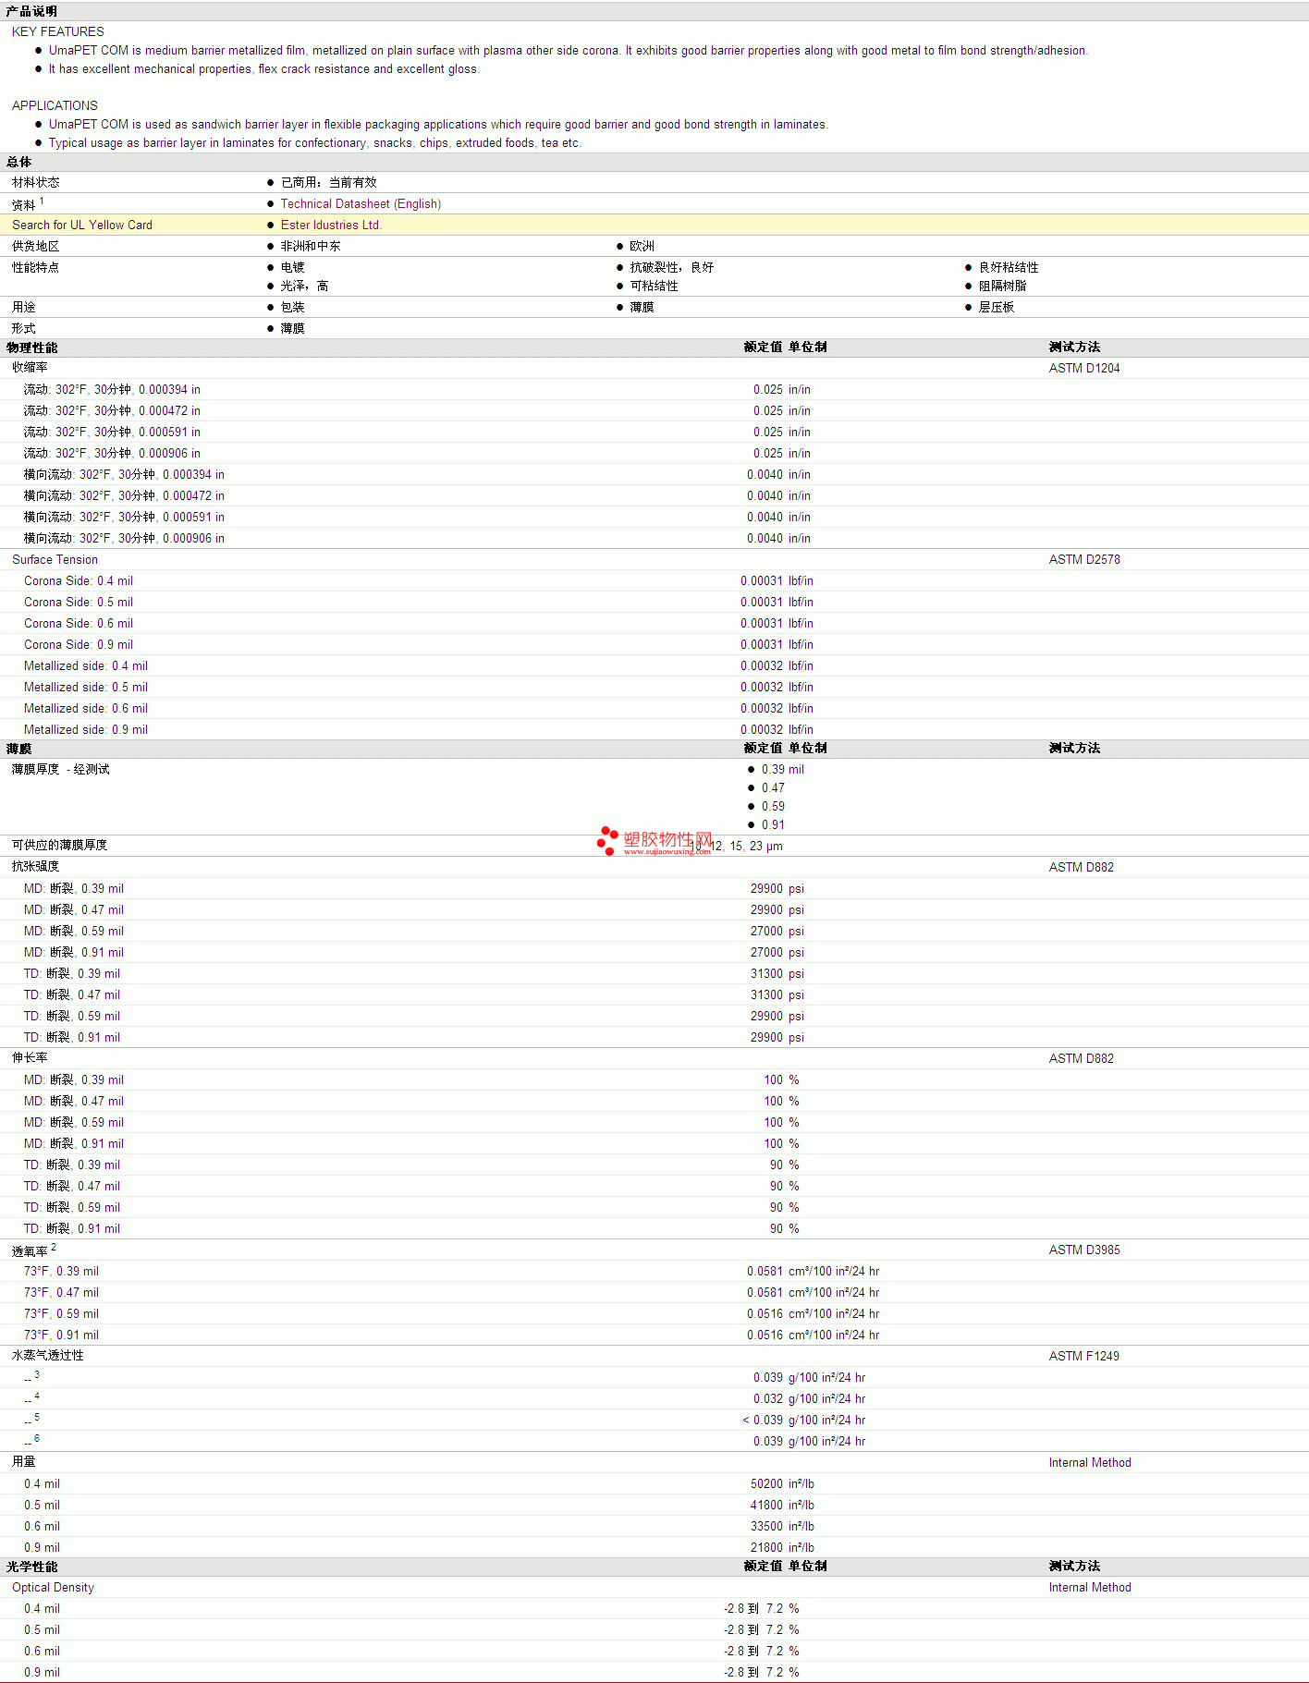Select the KEY FEATURES heading text
Image resolution: width=1309 pixels, height=1683 pixels.
tap(58, 31)
